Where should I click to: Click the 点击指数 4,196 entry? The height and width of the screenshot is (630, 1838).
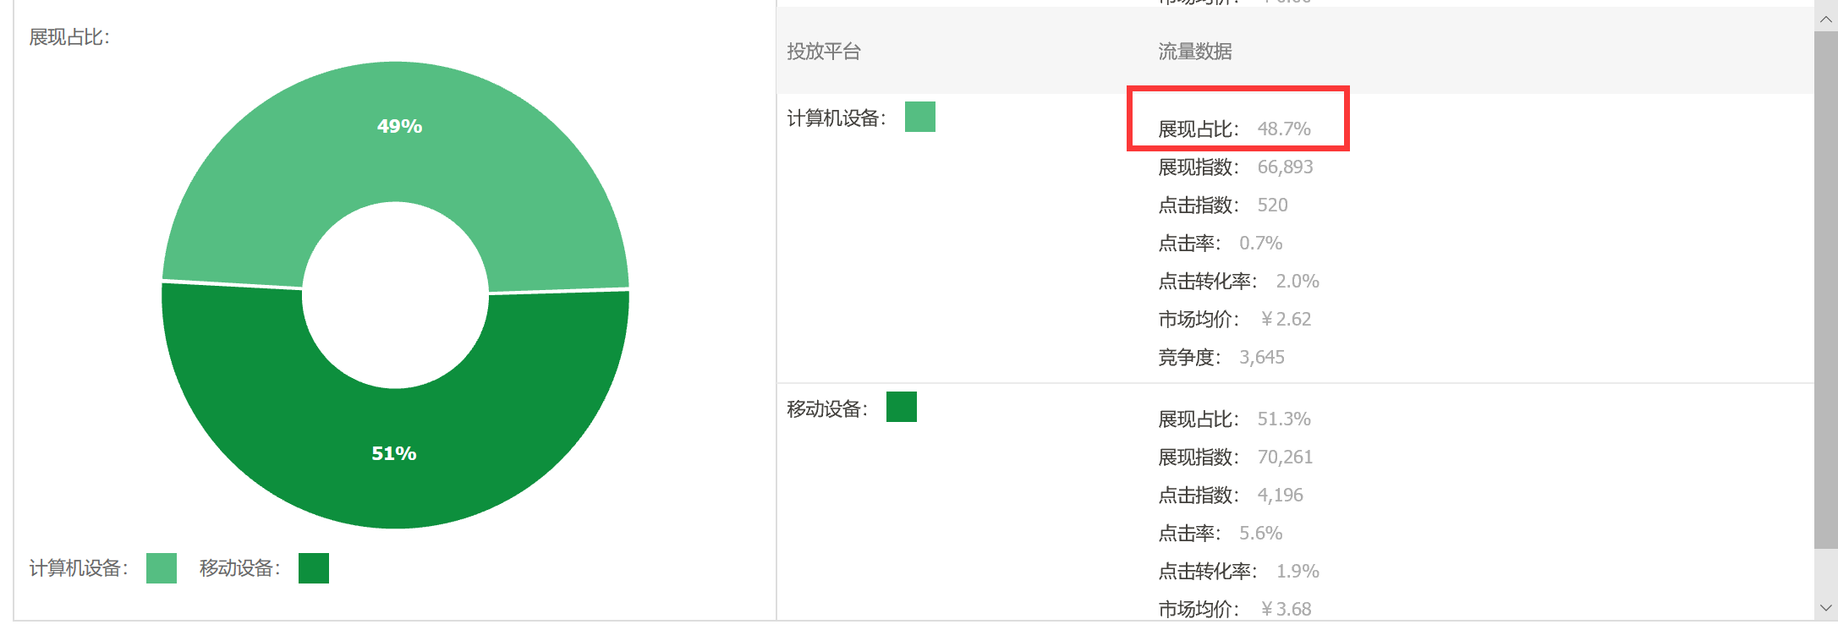pos(1231,496)
